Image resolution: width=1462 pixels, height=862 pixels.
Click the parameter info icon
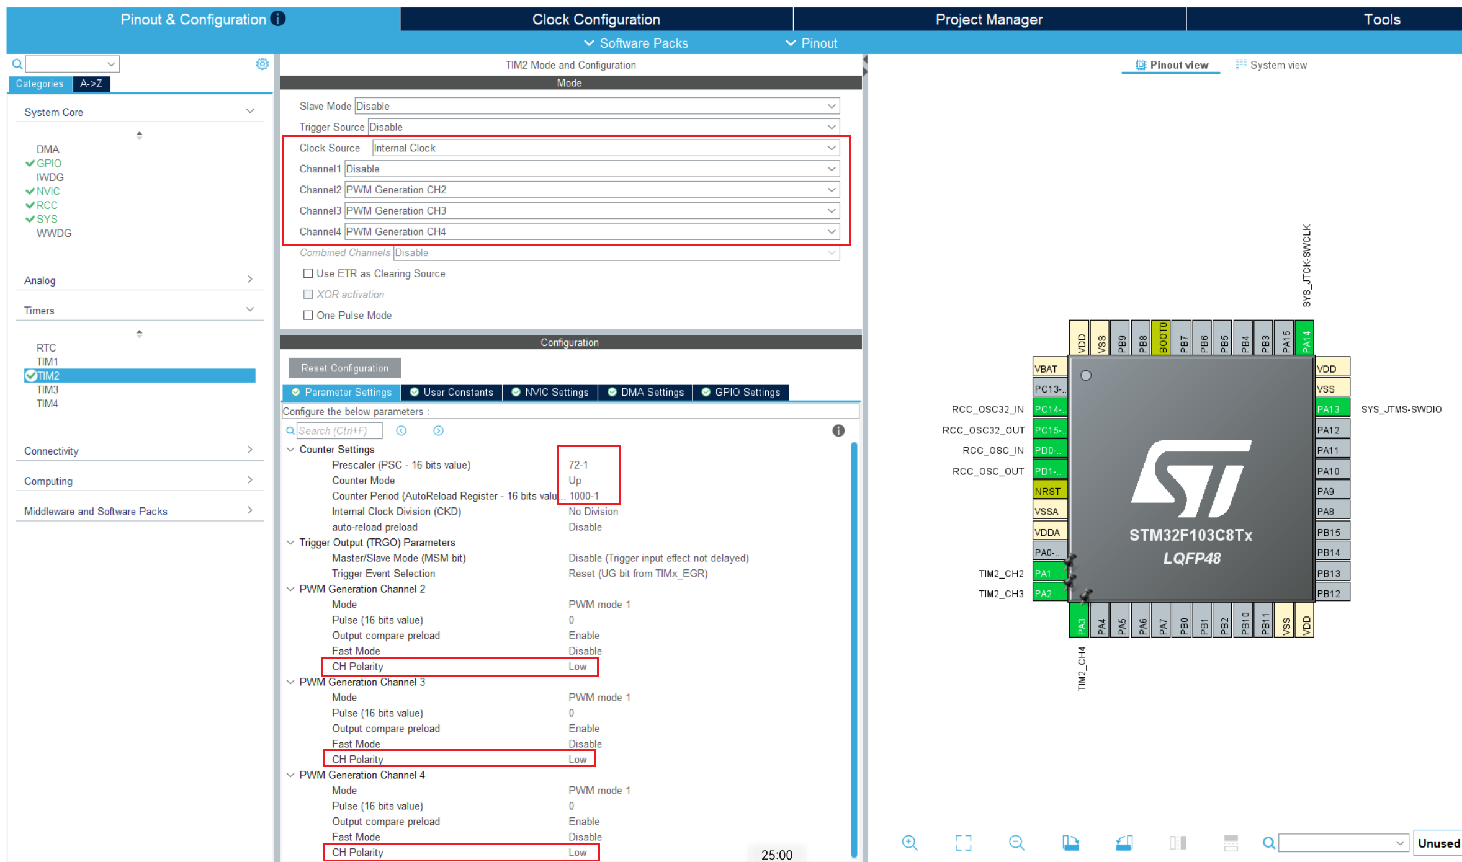[x=838, y=431]
